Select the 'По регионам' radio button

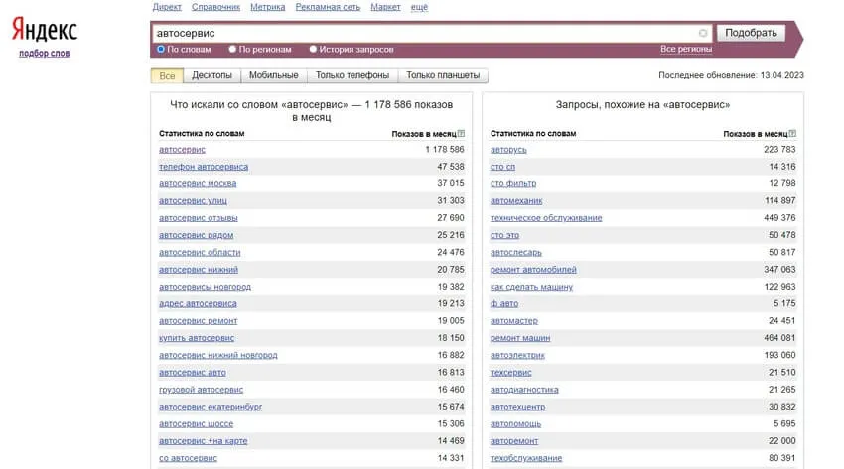coord(232,49)
